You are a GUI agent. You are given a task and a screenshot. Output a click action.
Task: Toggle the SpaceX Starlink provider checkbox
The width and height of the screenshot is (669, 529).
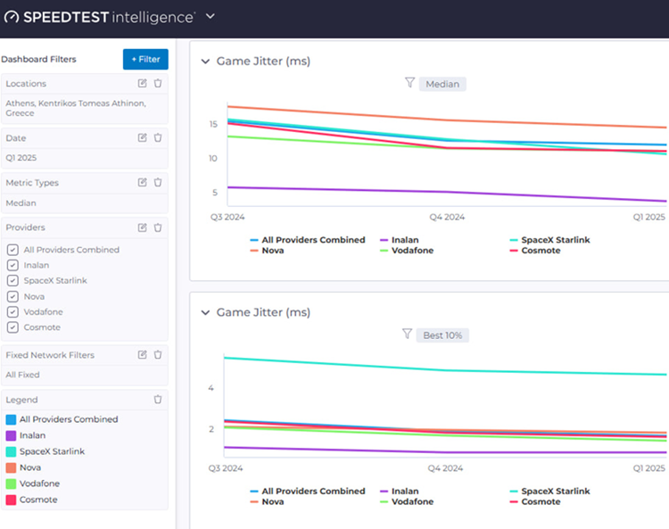[12, 281]
